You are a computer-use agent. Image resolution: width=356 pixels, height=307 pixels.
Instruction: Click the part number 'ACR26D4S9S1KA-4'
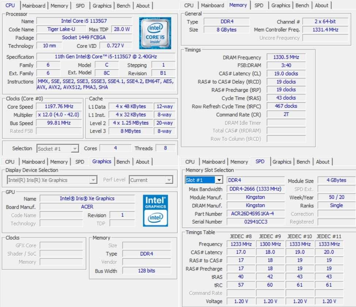[x=255, y=214]
